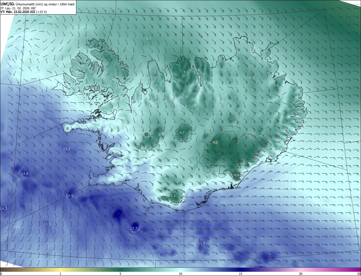Image resolution: width=361 pixels, height=276 pixels.
Task: Click the colour scale tick labelled 15
Action: (x=241, y=274)
